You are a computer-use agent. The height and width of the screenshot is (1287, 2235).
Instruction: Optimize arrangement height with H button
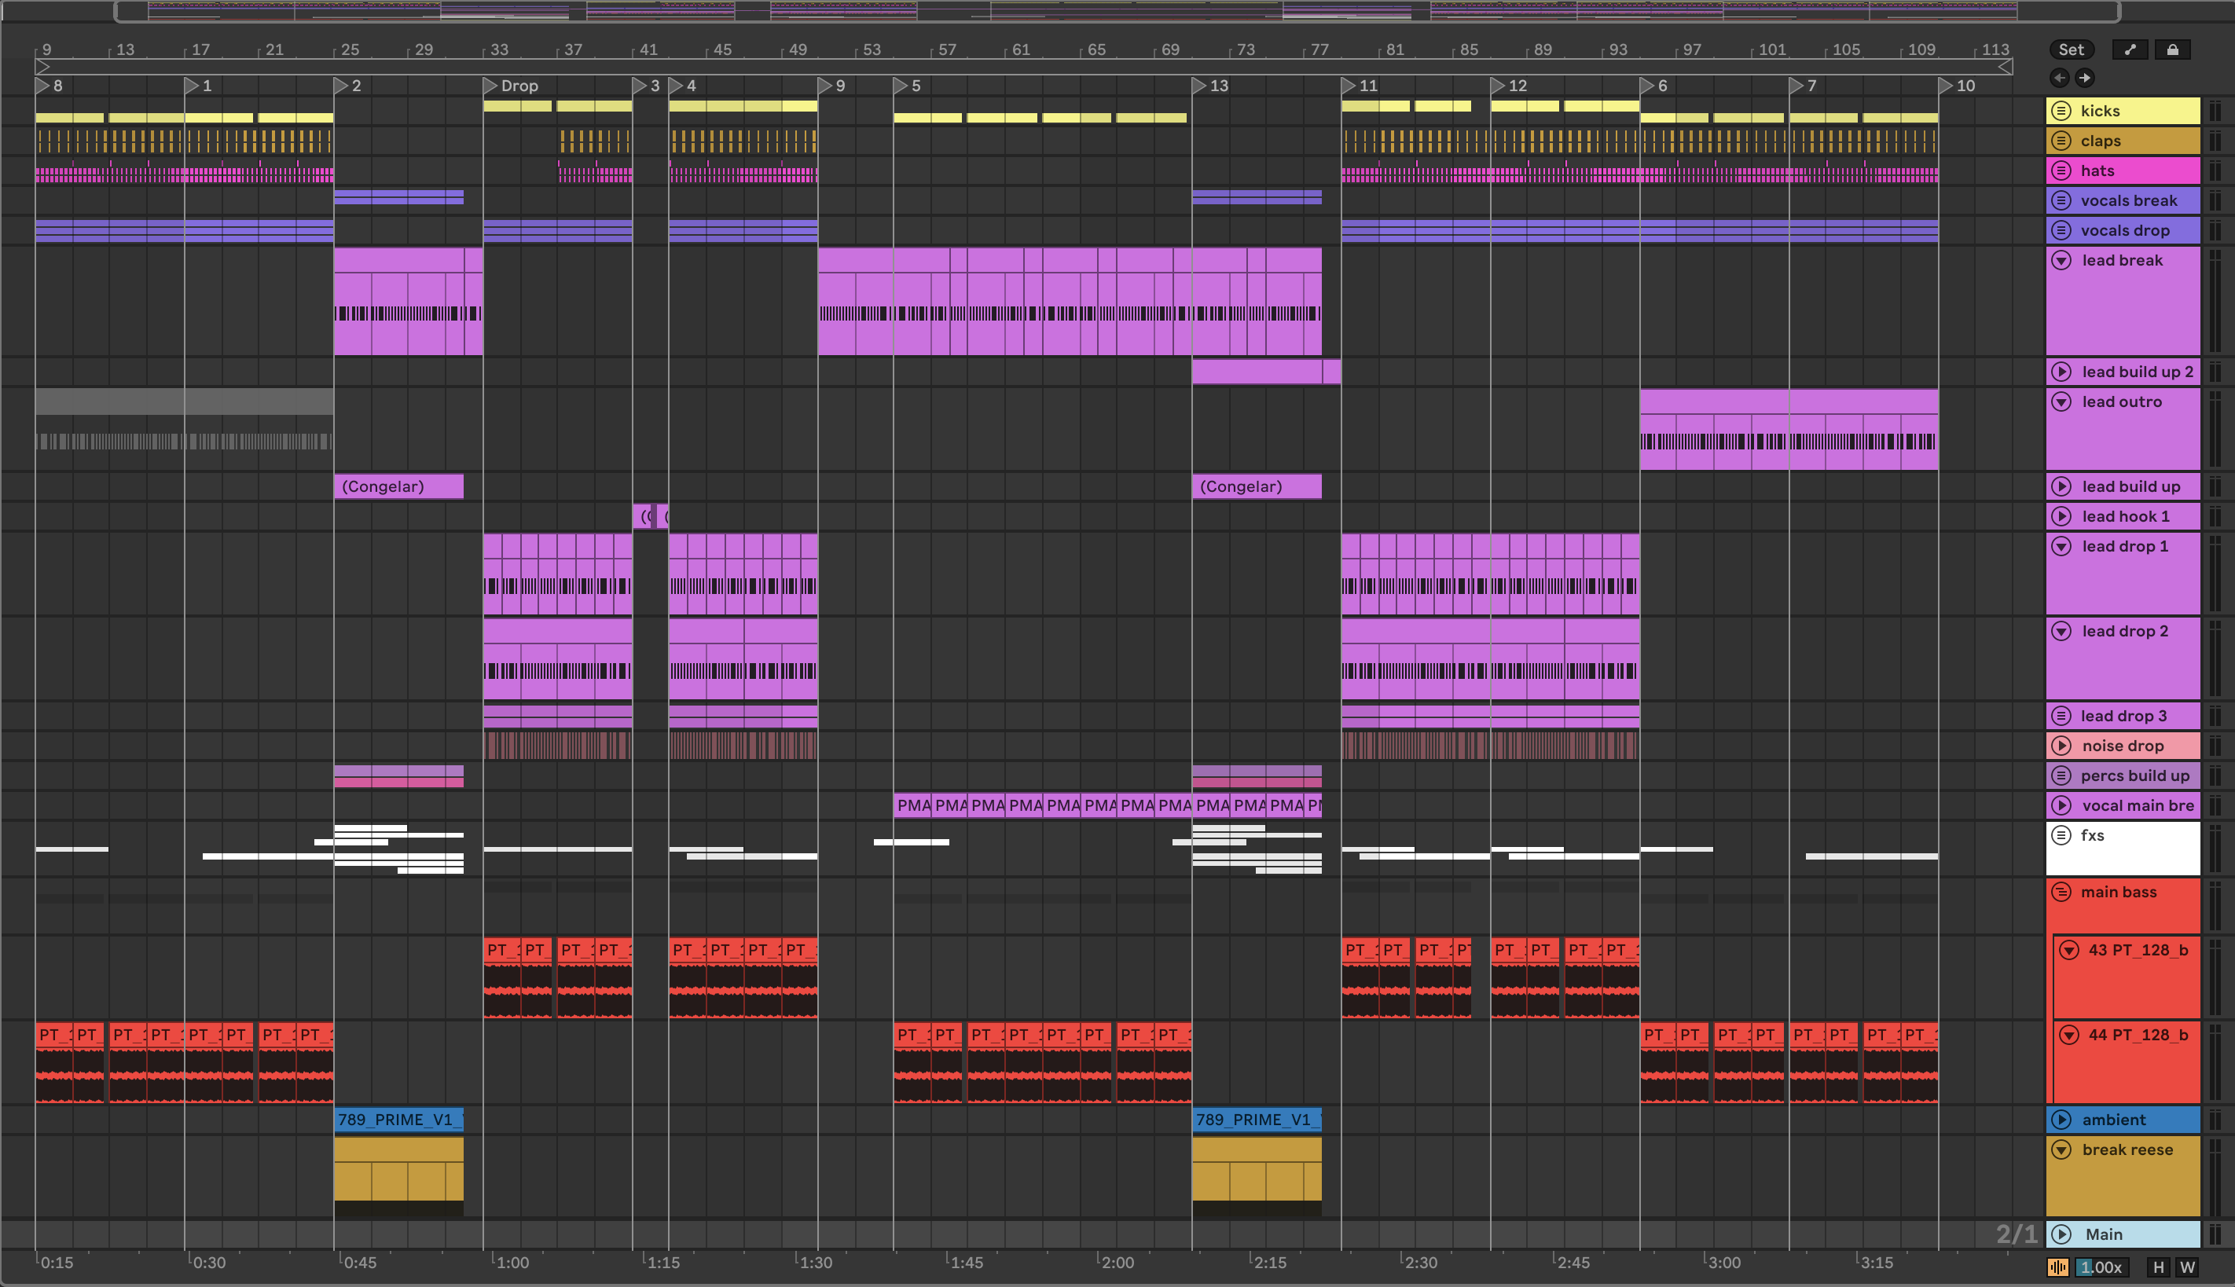(x=2158, y=1267)
